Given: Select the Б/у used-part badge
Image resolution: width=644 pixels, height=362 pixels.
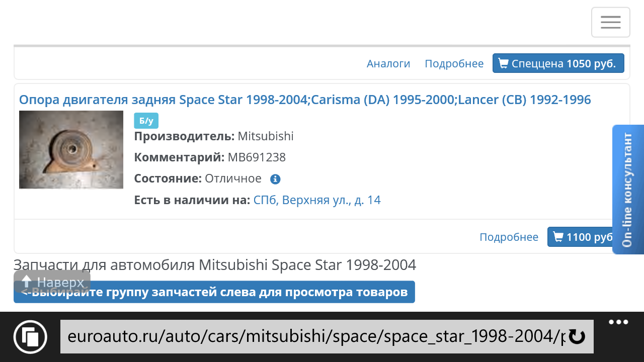Looking at the screenshot, I should click(146, 121).
